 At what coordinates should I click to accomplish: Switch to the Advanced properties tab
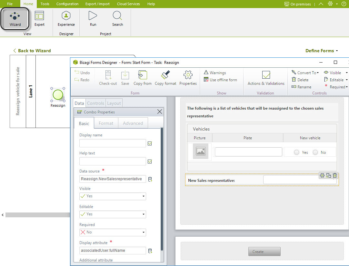click(133, 123)
